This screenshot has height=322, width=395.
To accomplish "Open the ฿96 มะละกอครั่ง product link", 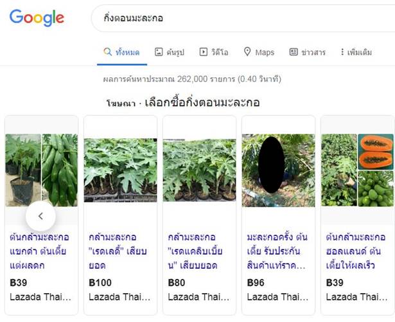I will (277, 251).
